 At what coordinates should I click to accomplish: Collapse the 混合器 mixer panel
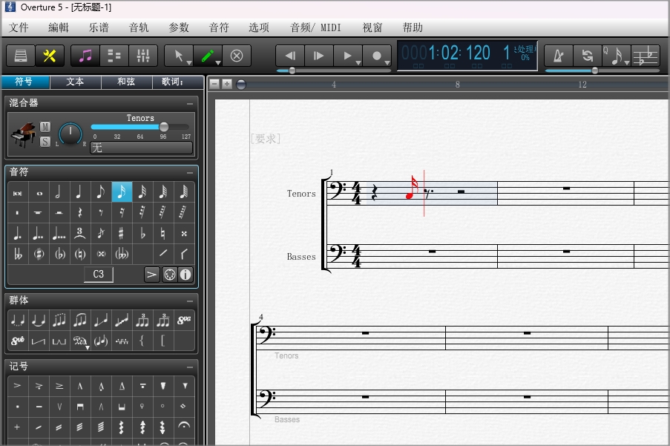pyautogui.click(x=190, y=103)
